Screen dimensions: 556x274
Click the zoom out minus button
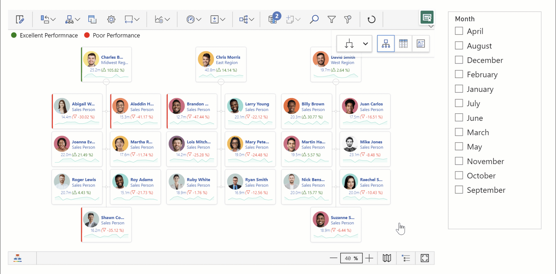point(333,258)
